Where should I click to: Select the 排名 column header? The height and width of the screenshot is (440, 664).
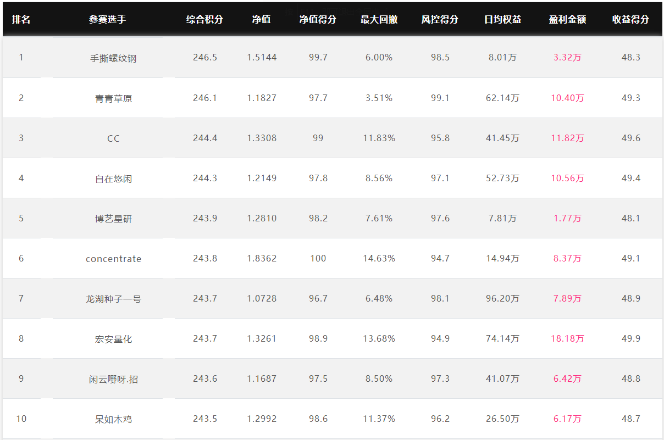(x=21, y=19)
